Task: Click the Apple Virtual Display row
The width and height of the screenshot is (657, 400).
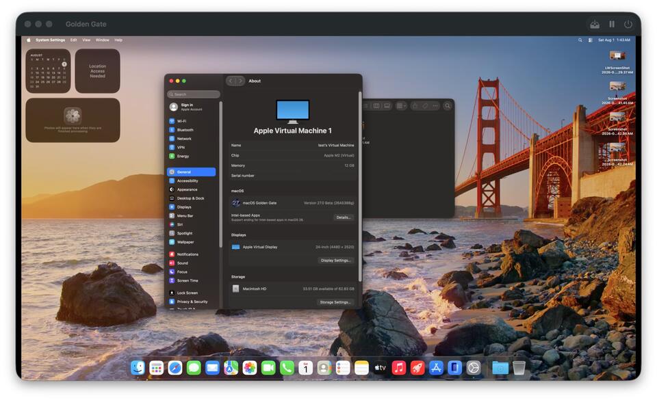Action: coord(292,248)
